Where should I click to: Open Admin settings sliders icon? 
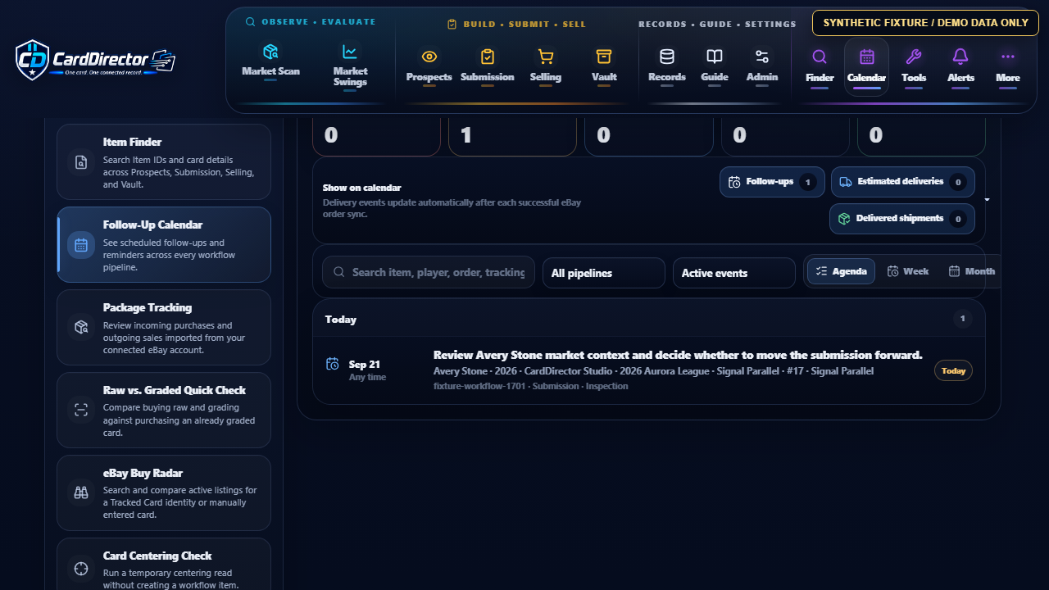[x=762, y=66]
